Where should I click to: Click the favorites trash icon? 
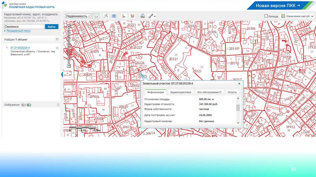[58, 105]
